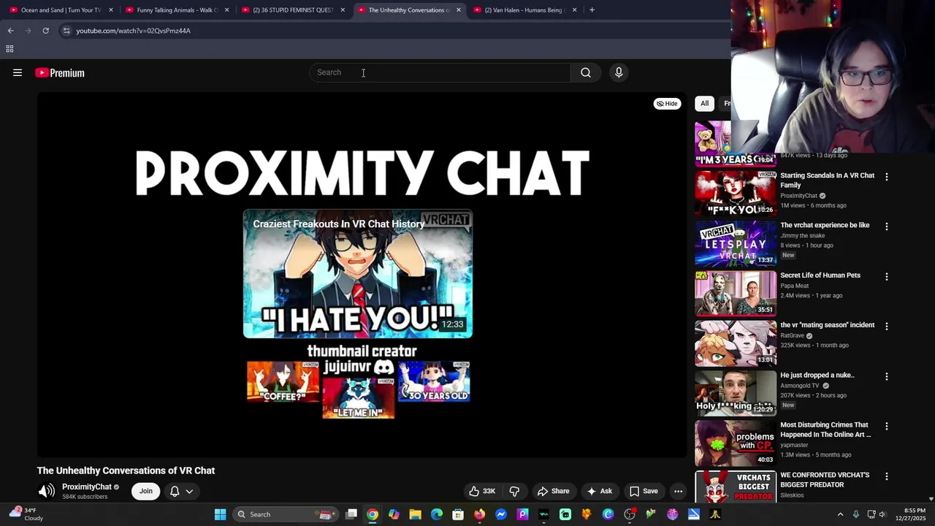The image size is (935, 526).
Task: Open options menu for mating season incident video
Action: coord(887,327)
